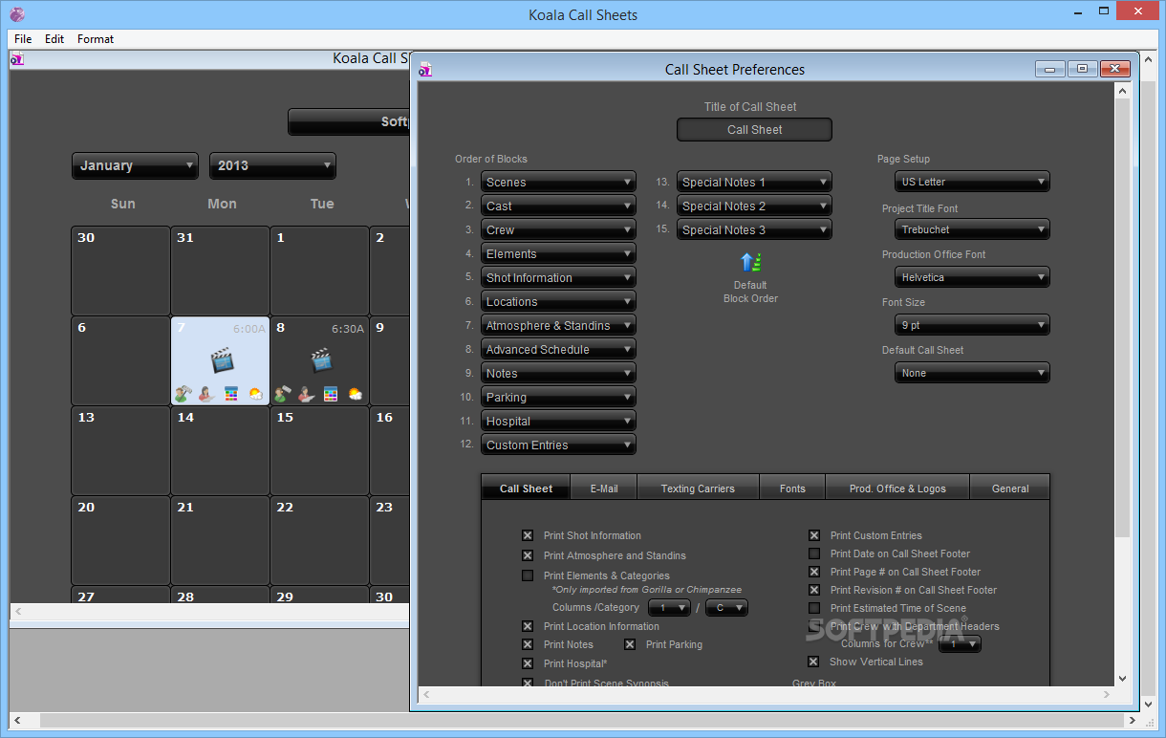This screenshot has height=738, width=1166.
Task: Uncheck Print Notes
Action: 528,644
